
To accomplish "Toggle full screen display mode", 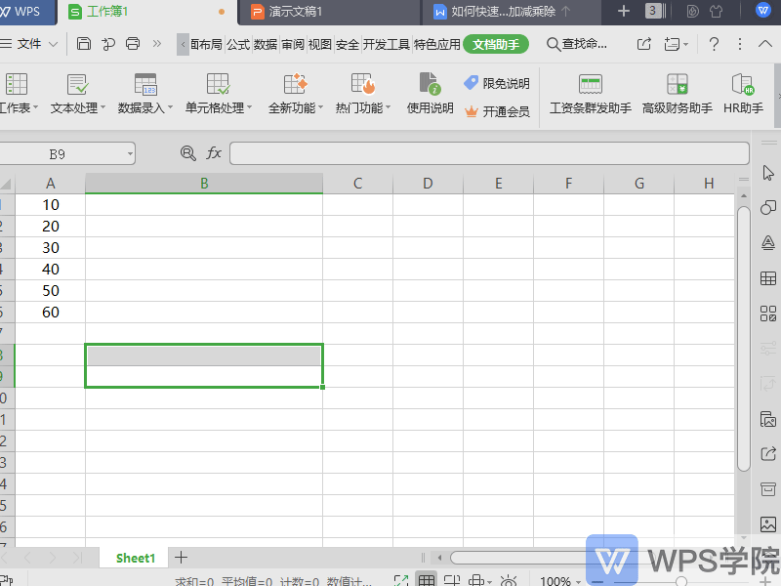I will pyautogui.click(x=401, y=578).
